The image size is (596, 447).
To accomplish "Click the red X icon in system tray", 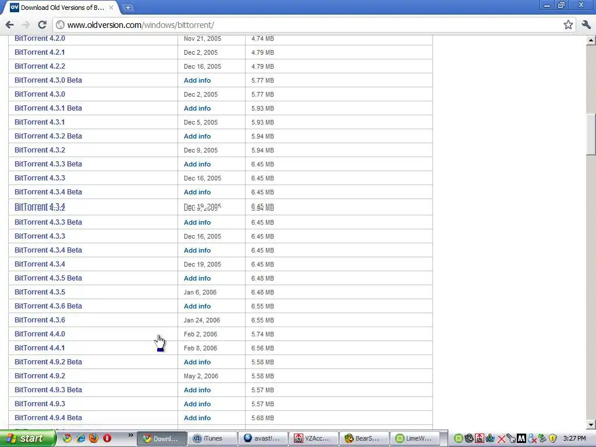I will [x=501, y=439].
